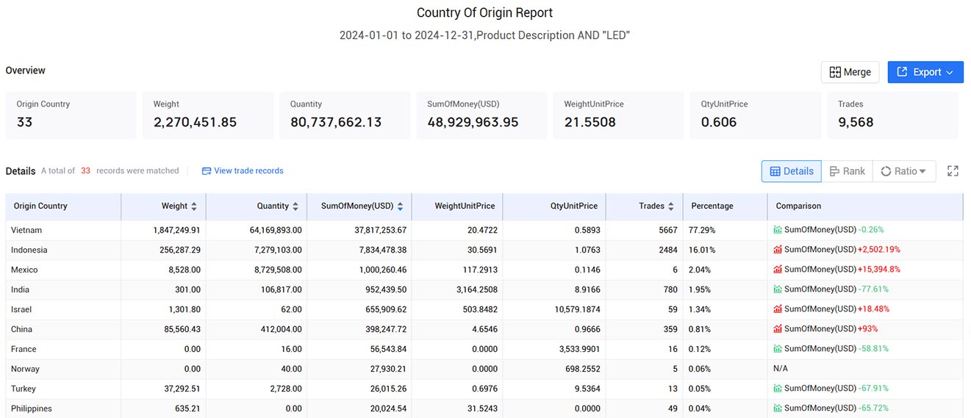971x418 pixels.
Task: Select the Israel origin country cell
Action: (x=63, y=309)
